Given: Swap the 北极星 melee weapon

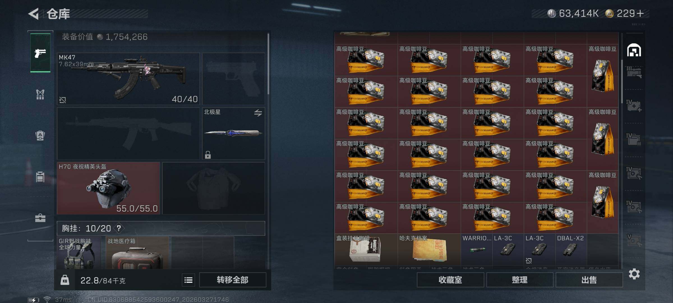Looking at the screenshot, I should 258,113.
